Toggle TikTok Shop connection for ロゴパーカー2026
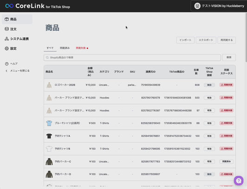The width and height of the screenshot is (247, 189). pos(209,85)
